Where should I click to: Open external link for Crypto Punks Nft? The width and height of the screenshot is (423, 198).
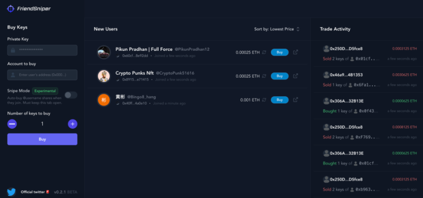pos(295,76)
